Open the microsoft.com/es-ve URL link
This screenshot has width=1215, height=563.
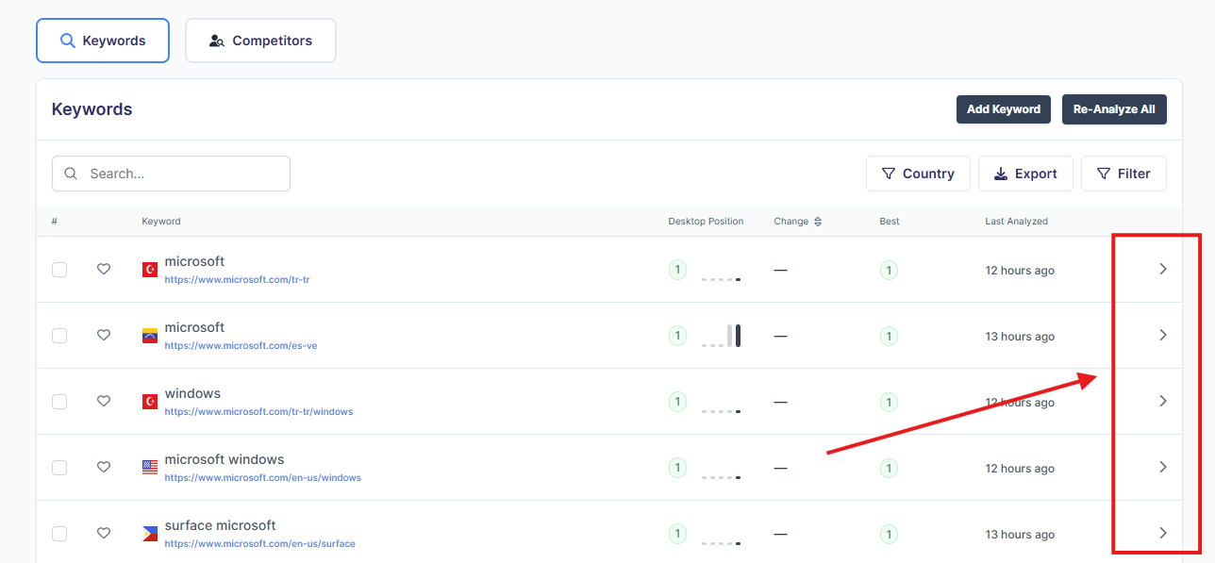(241, 346)
